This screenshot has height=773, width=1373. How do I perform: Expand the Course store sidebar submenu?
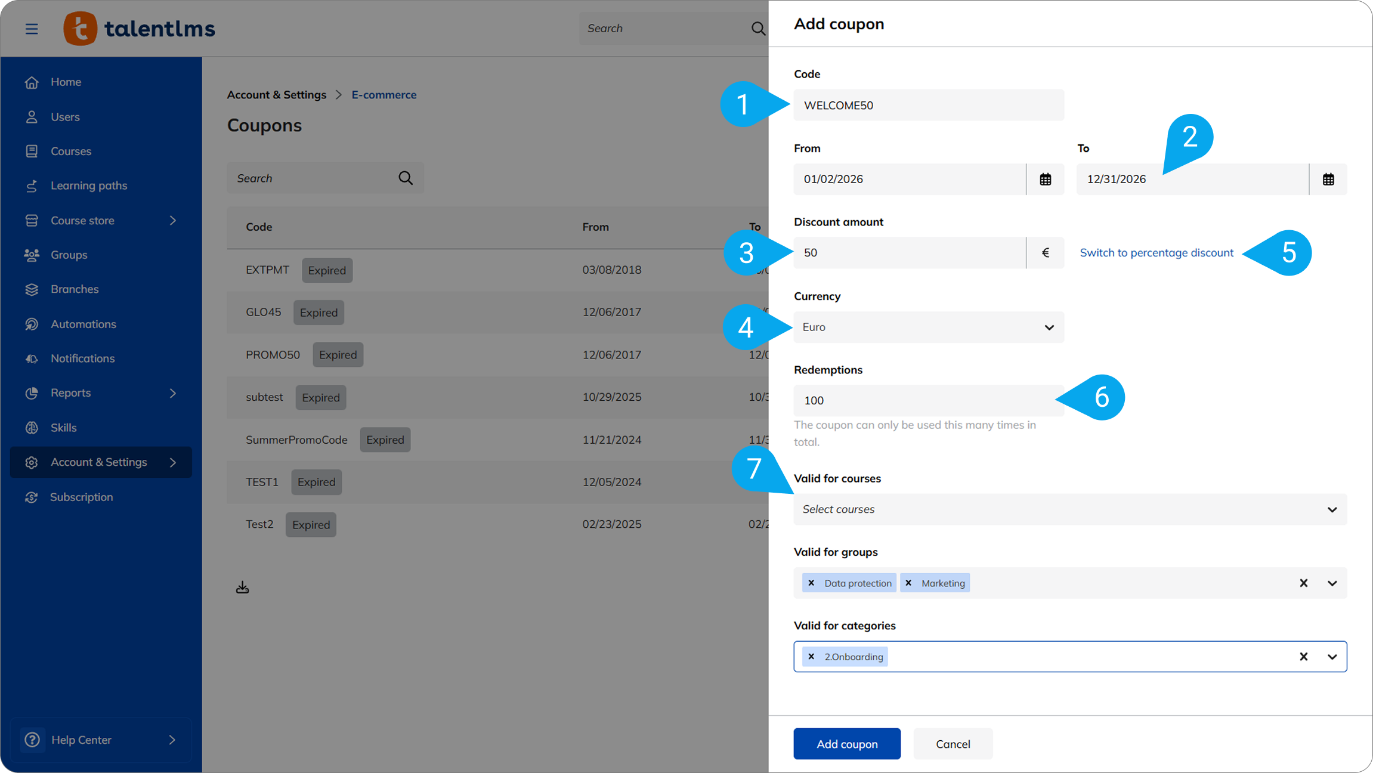pyautogui.click(x=173, y=220)
